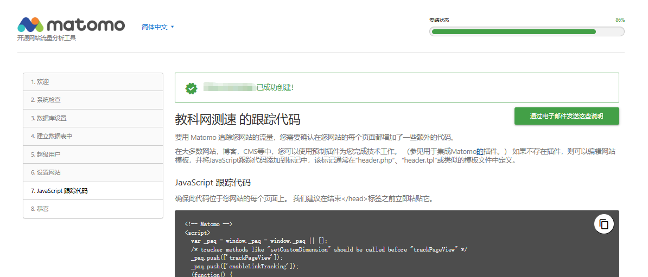This screenshot has width=648, height=277.
Task: Click the Matomo logo
Action: pos(71,25)
